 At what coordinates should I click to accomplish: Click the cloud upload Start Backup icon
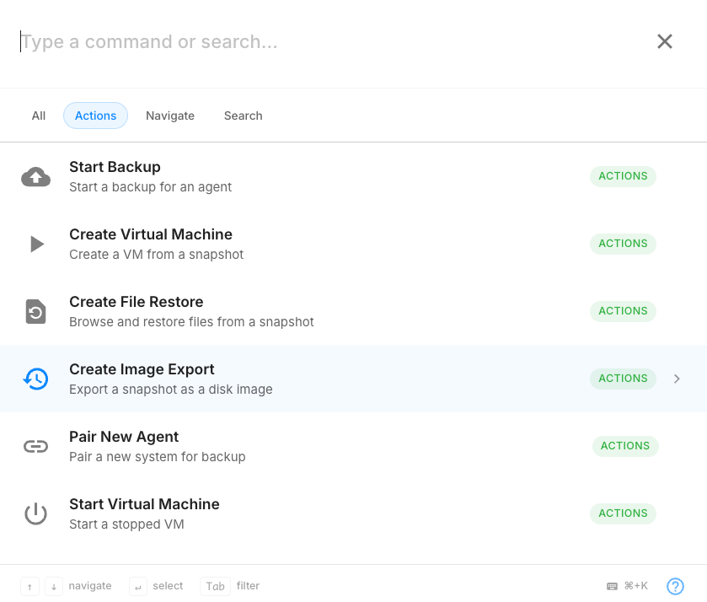pos(35,177)
